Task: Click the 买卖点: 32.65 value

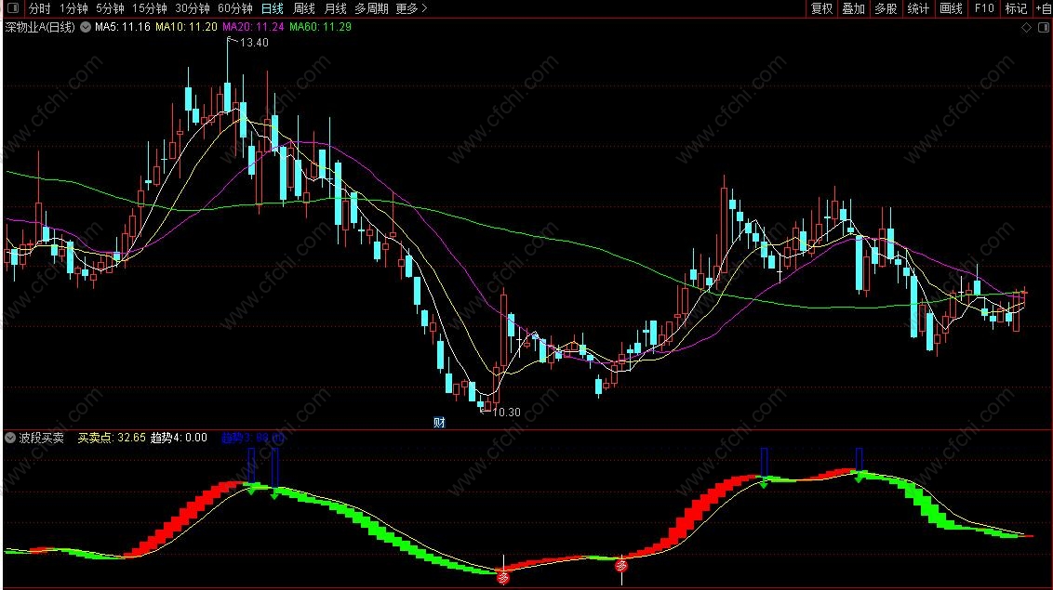Action: pyautogui.click(x=112, y=438)
